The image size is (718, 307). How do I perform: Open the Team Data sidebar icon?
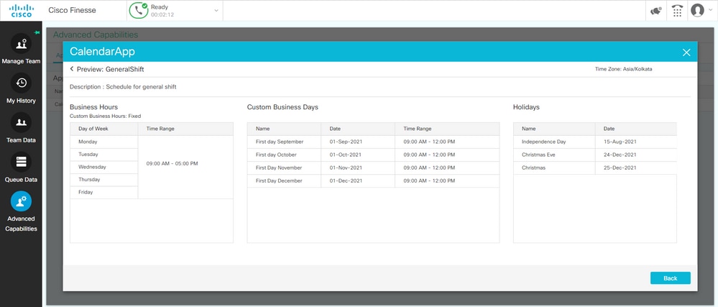click(21, 122)
